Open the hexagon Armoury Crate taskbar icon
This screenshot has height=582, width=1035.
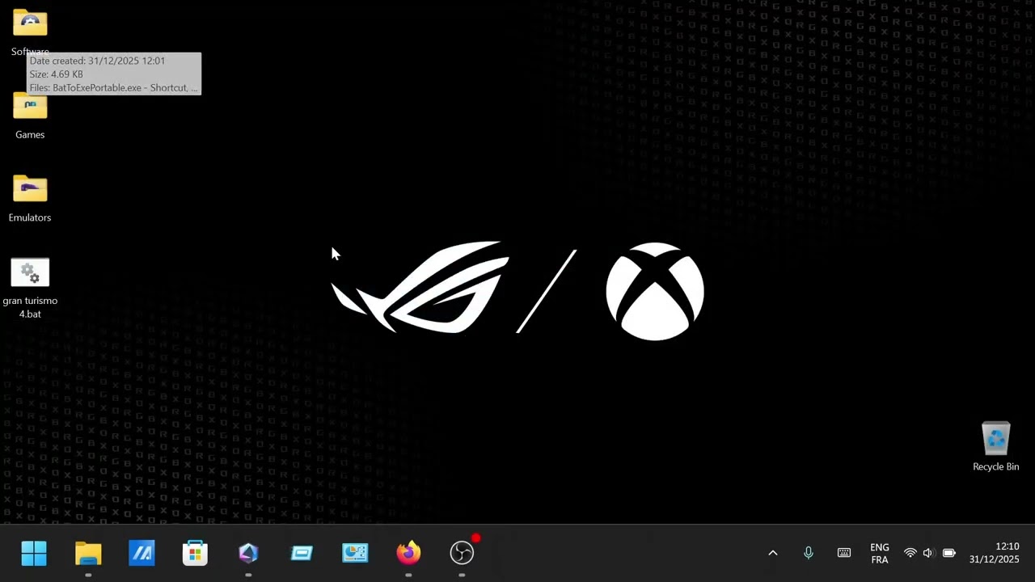click(248, 554)
